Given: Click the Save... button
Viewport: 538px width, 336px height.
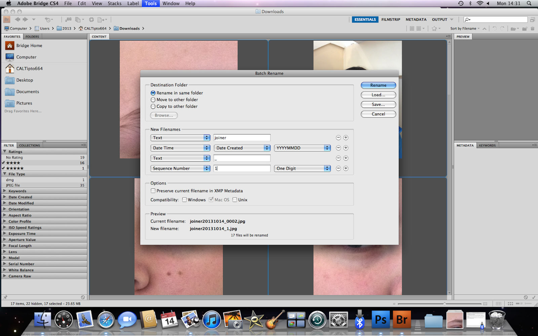Looking at the screenshot, I should (378, 104).
